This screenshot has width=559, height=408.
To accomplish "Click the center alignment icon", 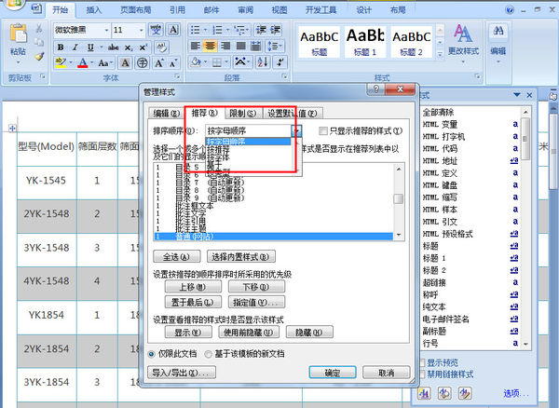I will pos(211,46).
